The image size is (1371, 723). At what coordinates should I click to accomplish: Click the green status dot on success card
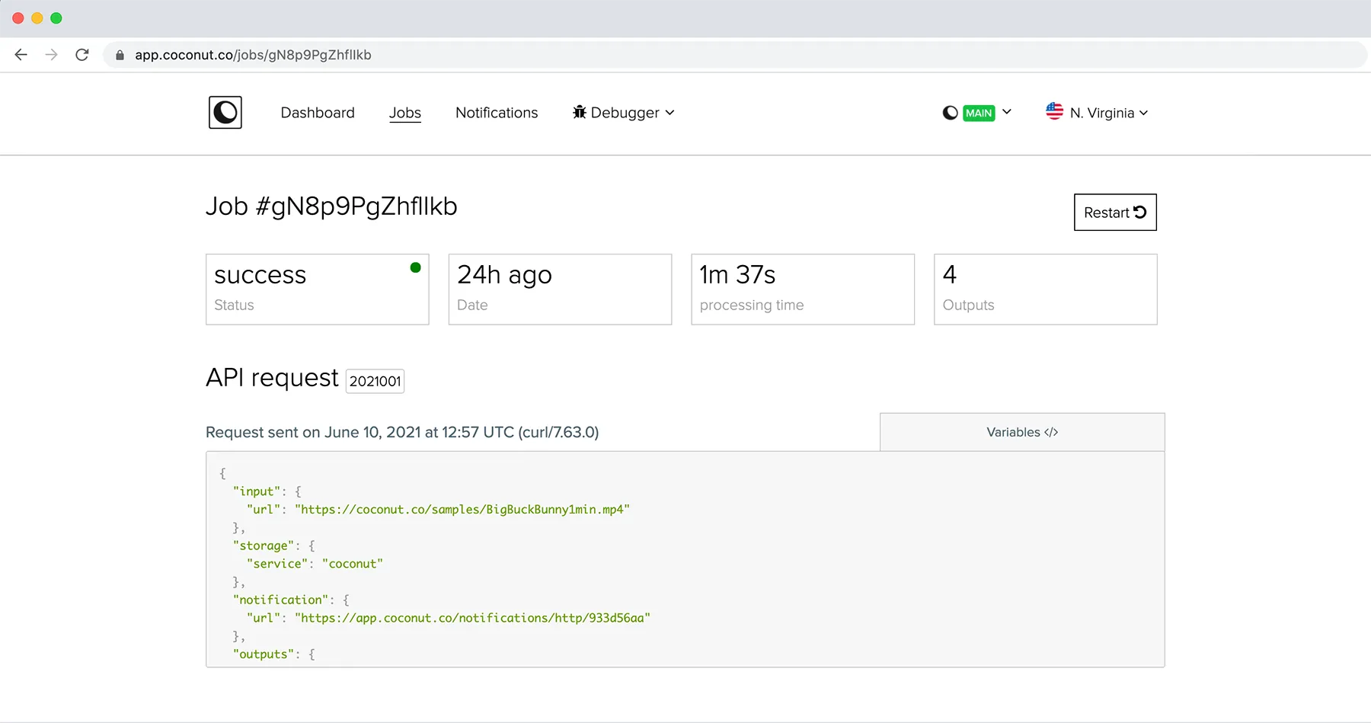point(415,267)
